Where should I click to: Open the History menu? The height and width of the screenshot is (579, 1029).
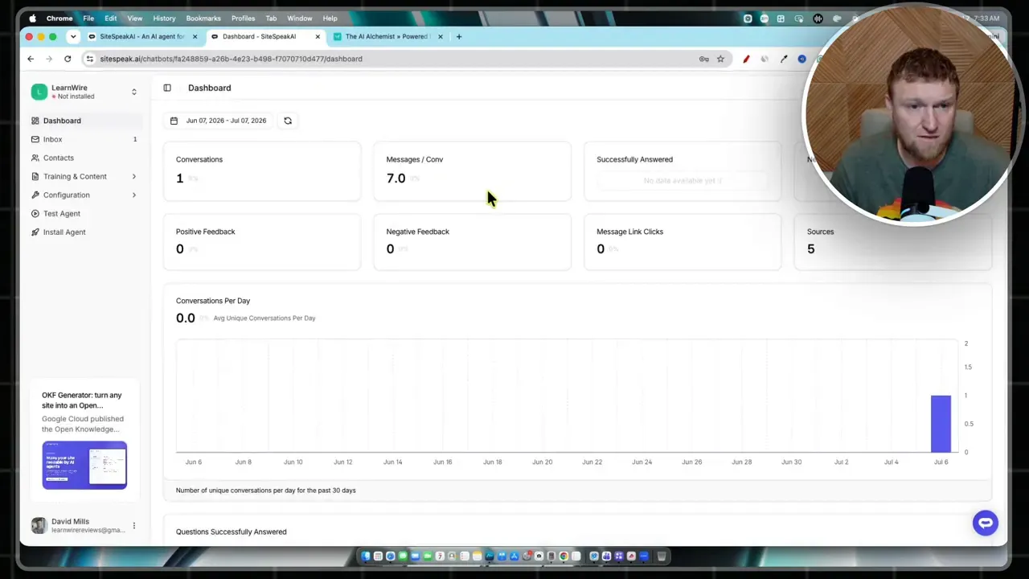(164, 18)
